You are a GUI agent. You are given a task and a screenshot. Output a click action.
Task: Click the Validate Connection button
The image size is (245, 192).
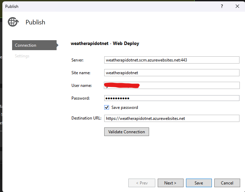coord(127,132)
